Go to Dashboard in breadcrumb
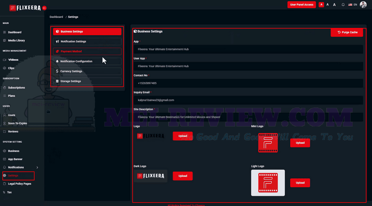The width and height of the screenshot is (372, 206). [56, 17]
